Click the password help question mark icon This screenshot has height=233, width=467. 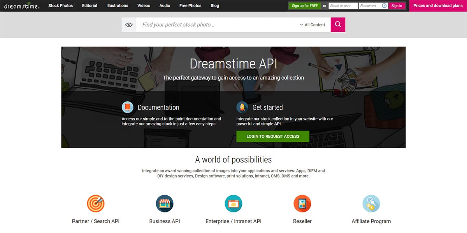coord(384,6)
